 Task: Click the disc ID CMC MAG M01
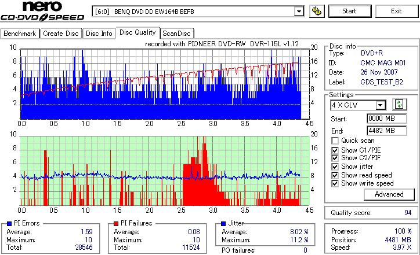click(x=383, y=63)
